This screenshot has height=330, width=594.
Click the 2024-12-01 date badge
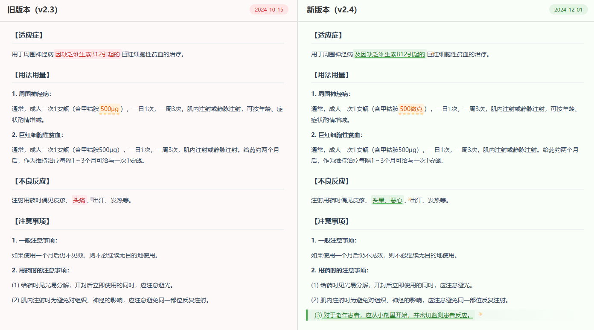click(568, 10)
